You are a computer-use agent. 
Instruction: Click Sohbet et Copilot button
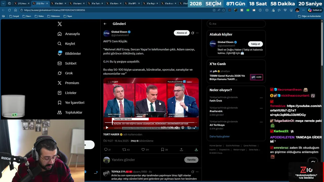click(x=315, y=10)
